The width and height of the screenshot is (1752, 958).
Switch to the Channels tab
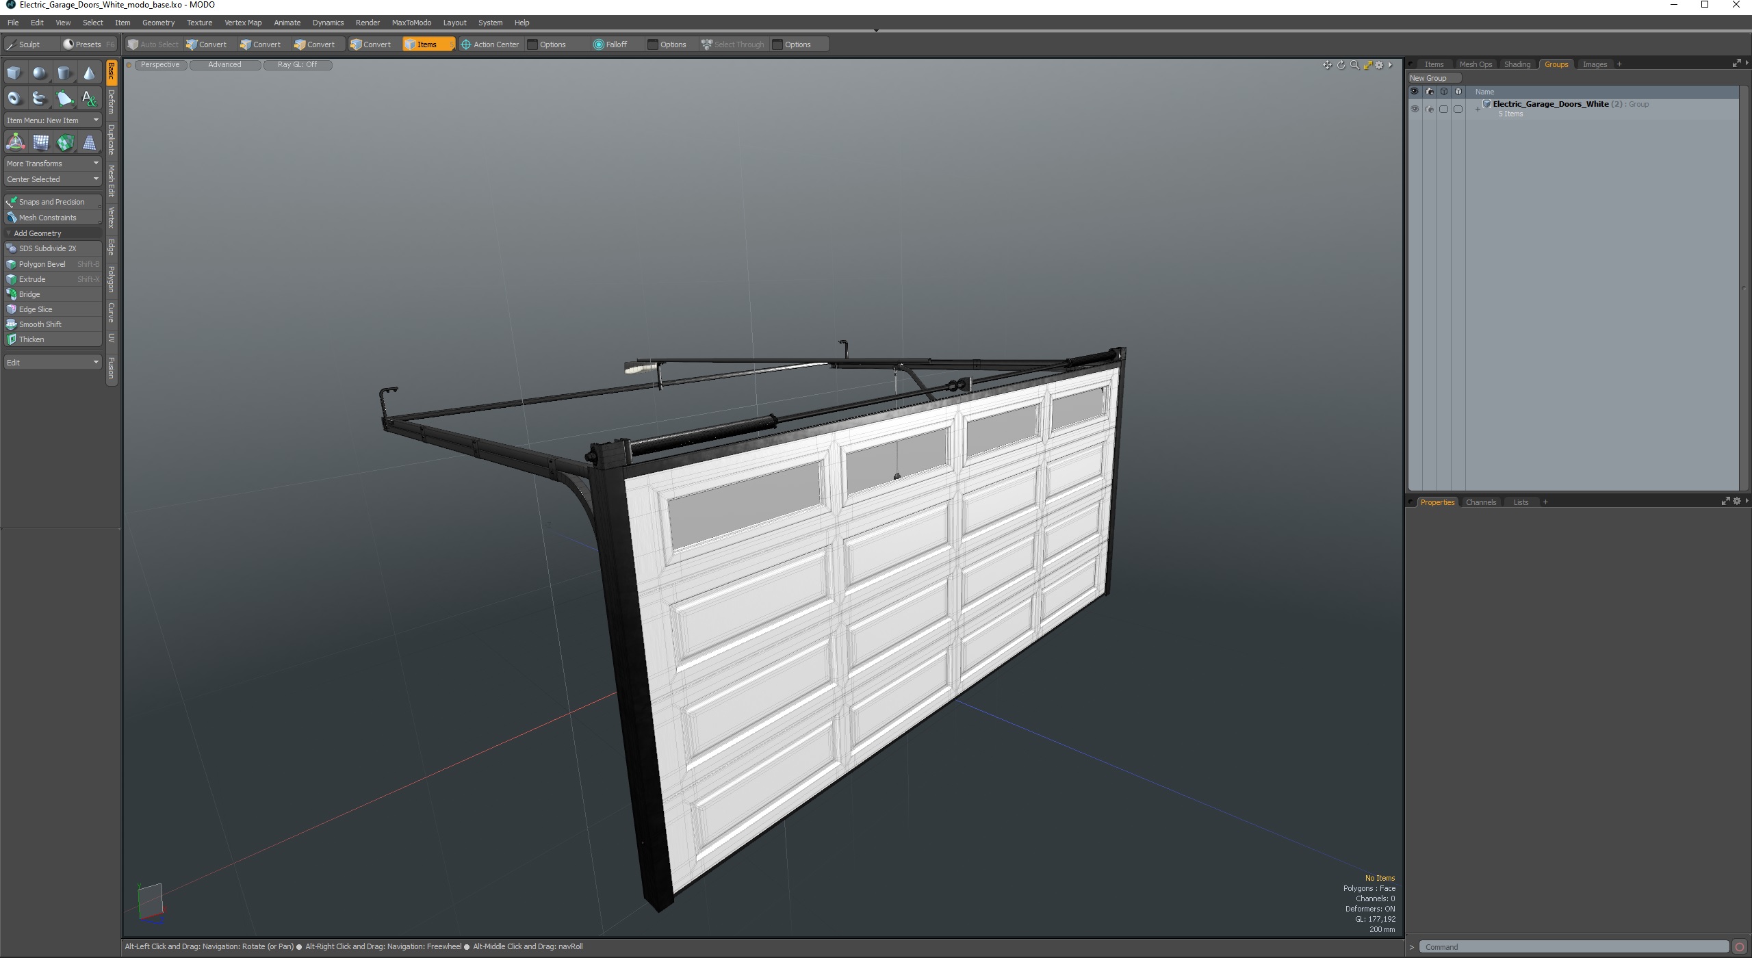point(1481,502)
